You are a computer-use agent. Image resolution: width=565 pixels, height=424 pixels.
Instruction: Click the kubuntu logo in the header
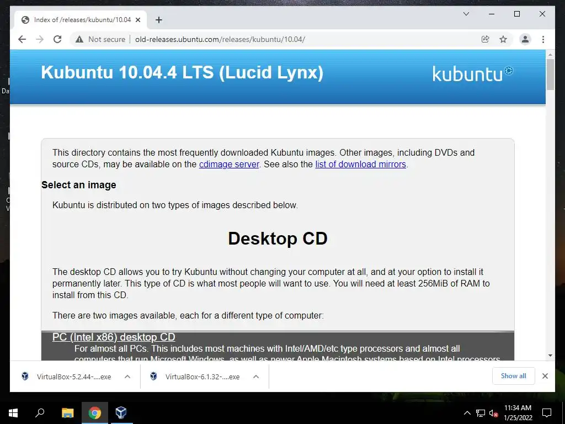point(472,73)
